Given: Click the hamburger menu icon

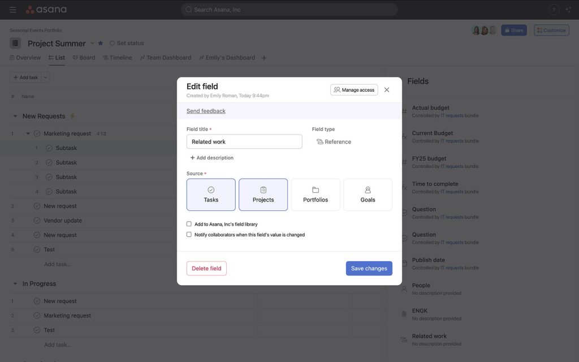Looking at the screenshot, I should pos(12,8).
